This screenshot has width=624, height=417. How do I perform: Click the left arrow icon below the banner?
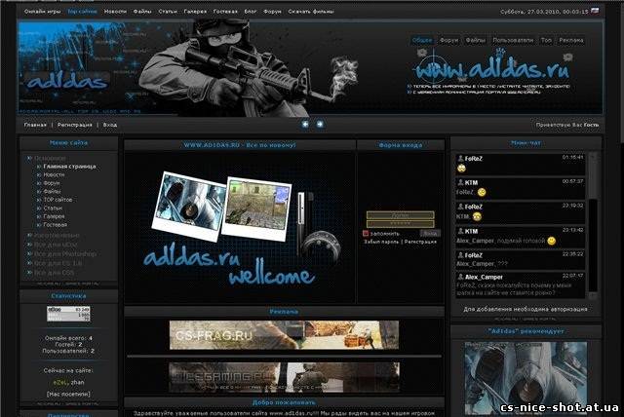[x=305, y=125]
